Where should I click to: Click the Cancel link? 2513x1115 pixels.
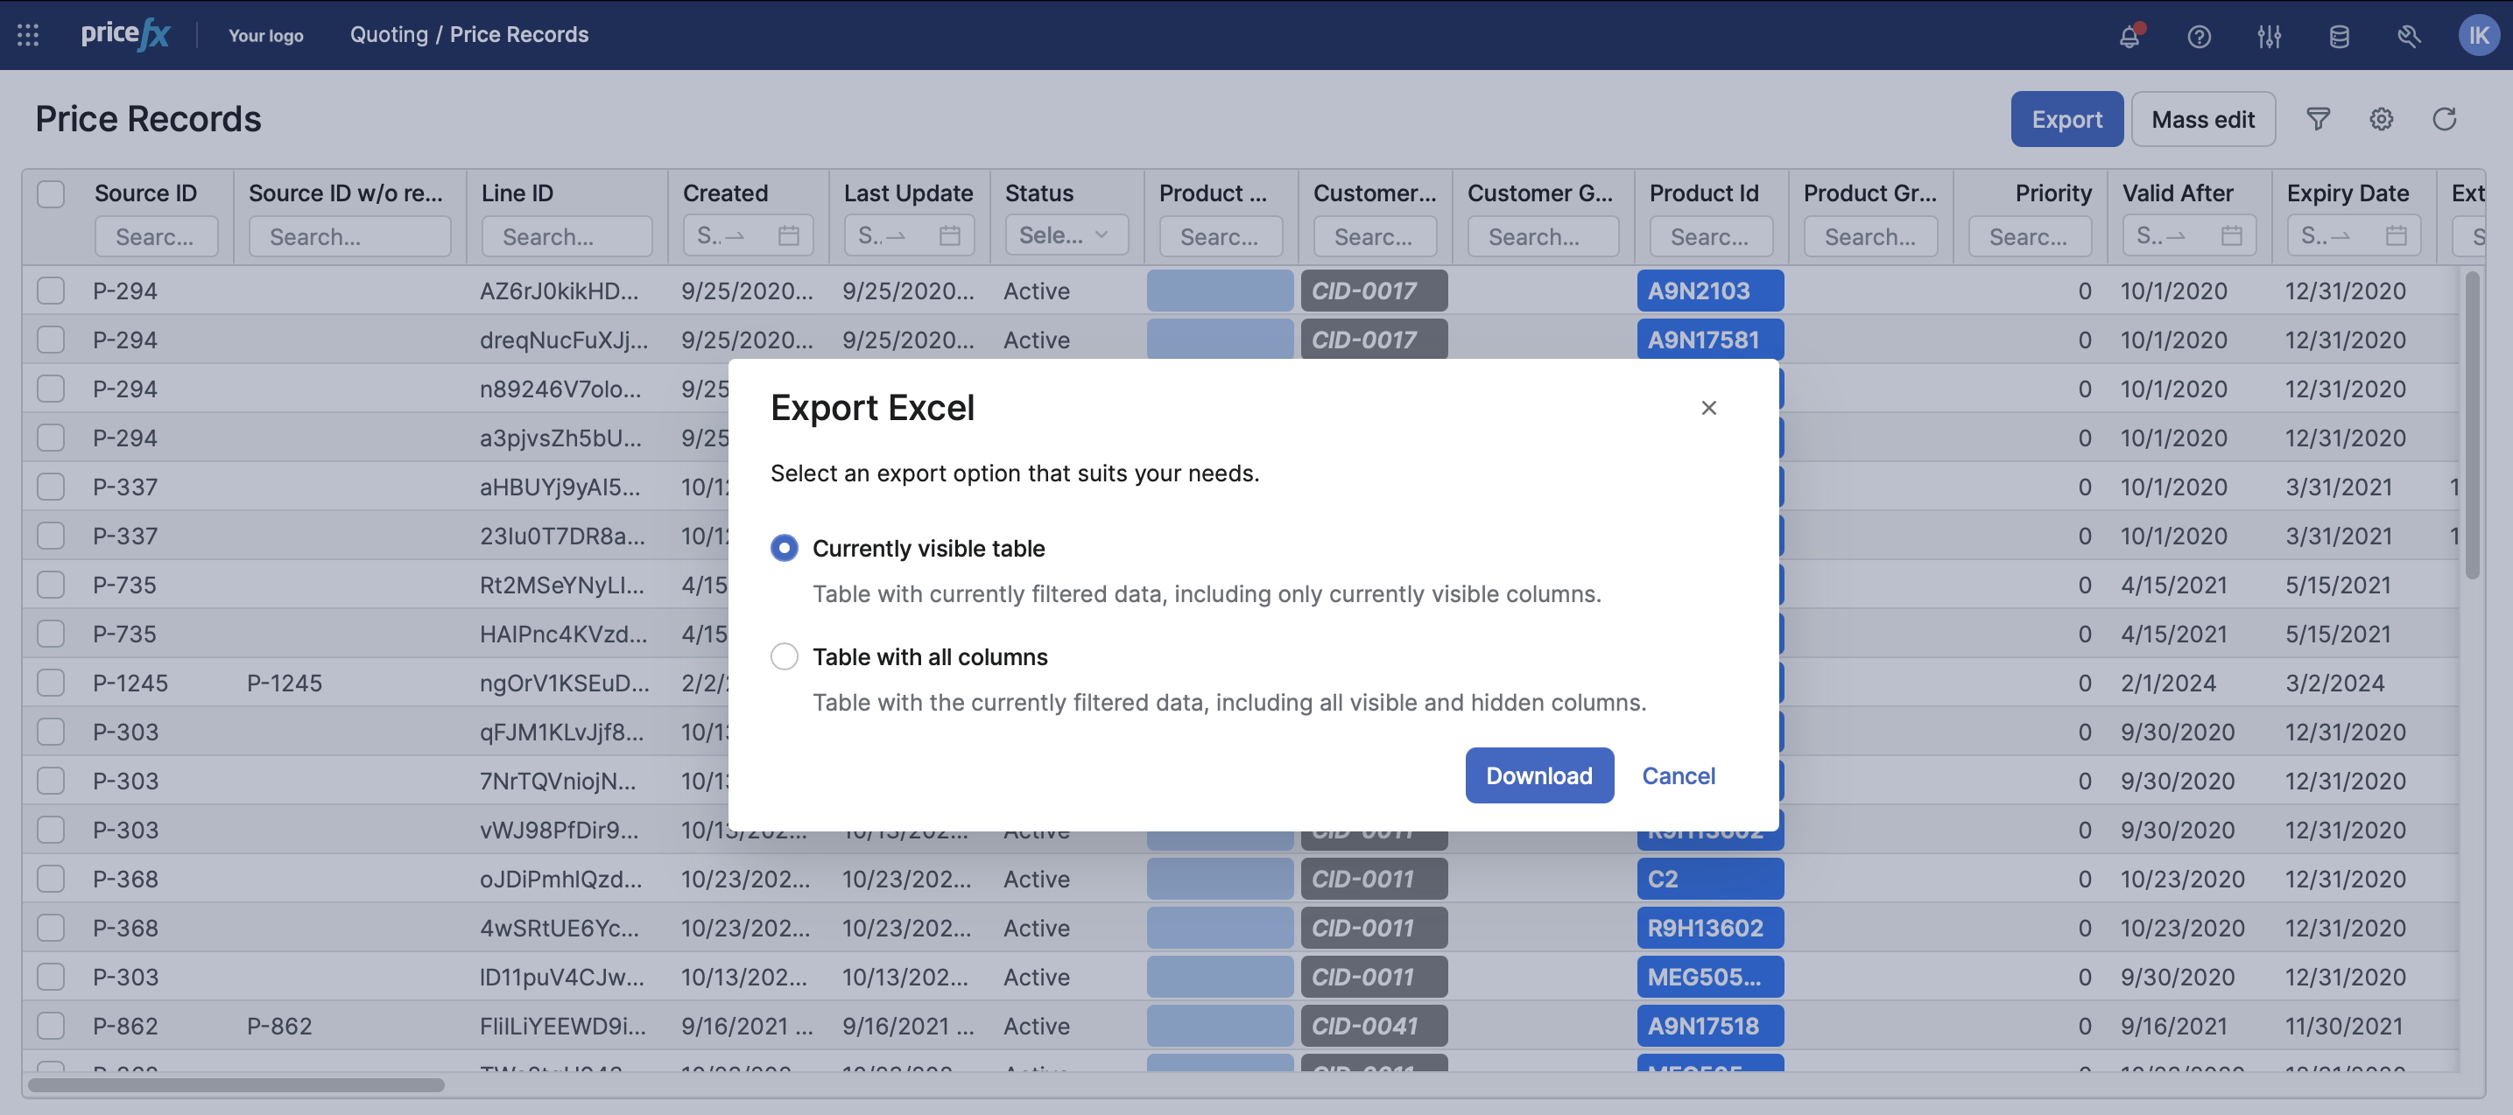tap(1678, 775)
